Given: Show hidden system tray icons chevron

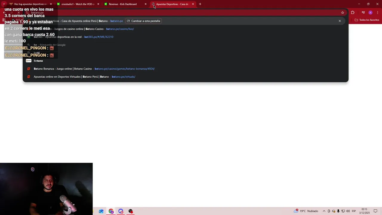Looking at the screenshot, I should (324, 211).
